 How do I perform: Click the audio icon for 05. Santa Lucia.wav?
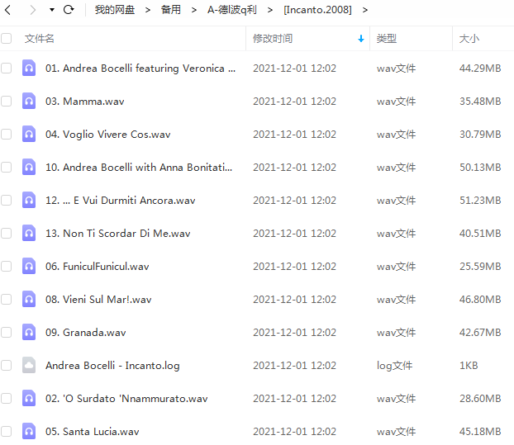29,432
